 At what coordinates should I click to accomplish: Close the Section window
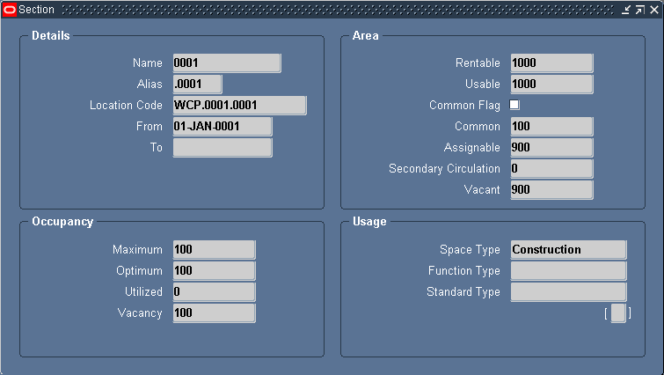click(654, 10)
